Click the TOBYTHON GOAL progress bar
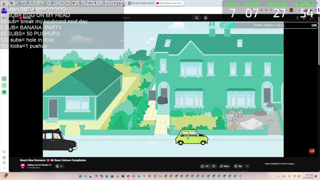320x180 pixels. click(269, 25)
